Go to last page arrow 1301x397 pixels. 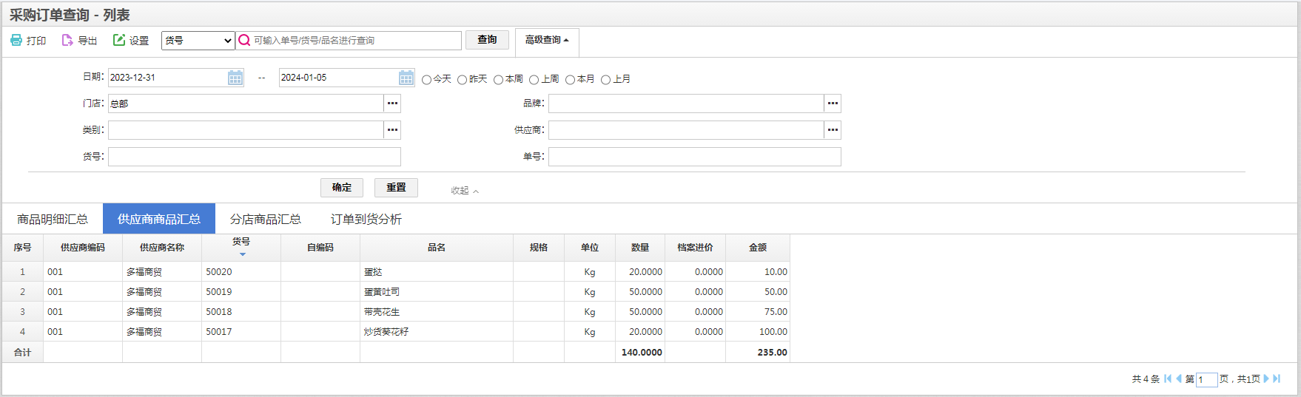click(x=1277, y=379)
